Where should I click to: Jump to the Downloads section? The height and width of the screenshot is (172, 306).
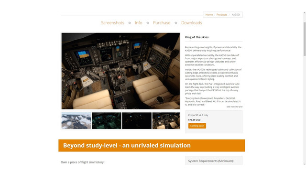[x=191, y=23]
